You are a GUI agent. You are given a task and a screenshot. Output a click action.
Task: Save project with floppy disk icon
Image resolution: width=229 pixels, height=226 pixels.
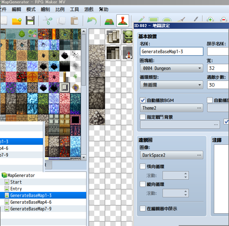[30, 20]
